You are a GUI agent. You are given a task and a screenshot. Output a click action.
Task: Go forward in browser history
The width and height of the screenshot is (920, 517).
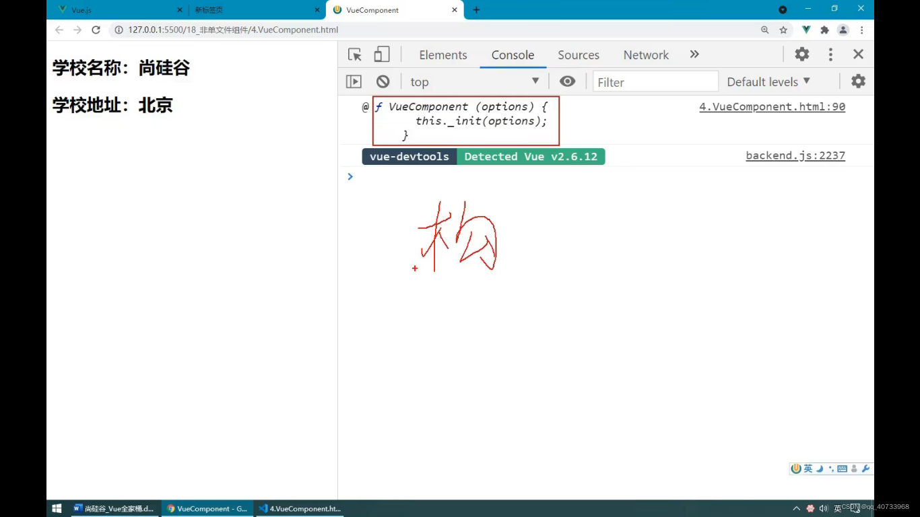click(77, 30)
